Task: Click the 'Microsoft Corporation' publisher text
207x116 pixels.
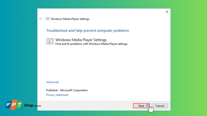Action: (x=74, y=90)
